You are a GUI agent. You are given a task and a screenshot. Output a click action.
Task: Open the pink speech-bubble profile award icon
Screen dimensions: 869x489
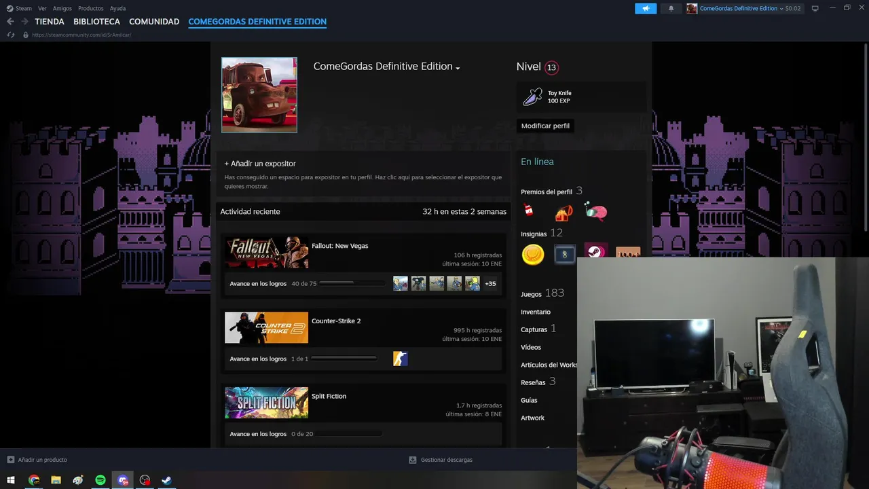coord(596,212)
